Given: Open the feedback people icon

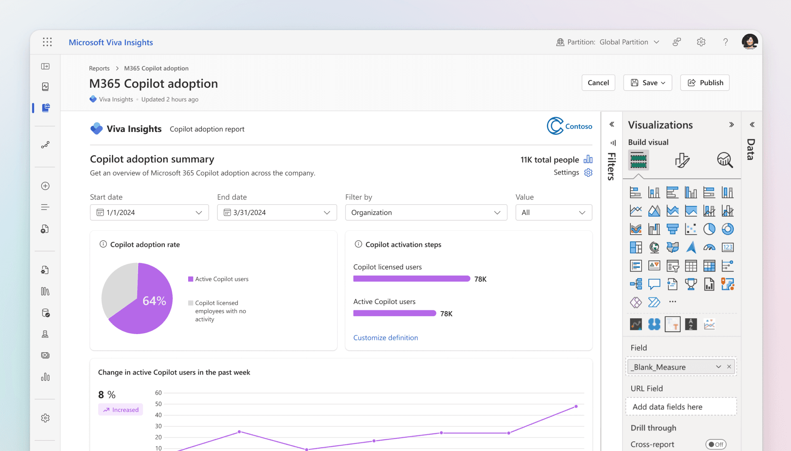Looking at the screenshot, I should (x=677, y=42).
